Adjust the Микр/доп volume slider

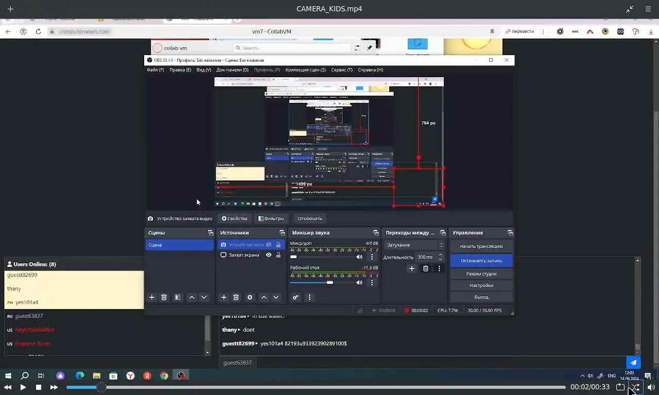[322, 257]
